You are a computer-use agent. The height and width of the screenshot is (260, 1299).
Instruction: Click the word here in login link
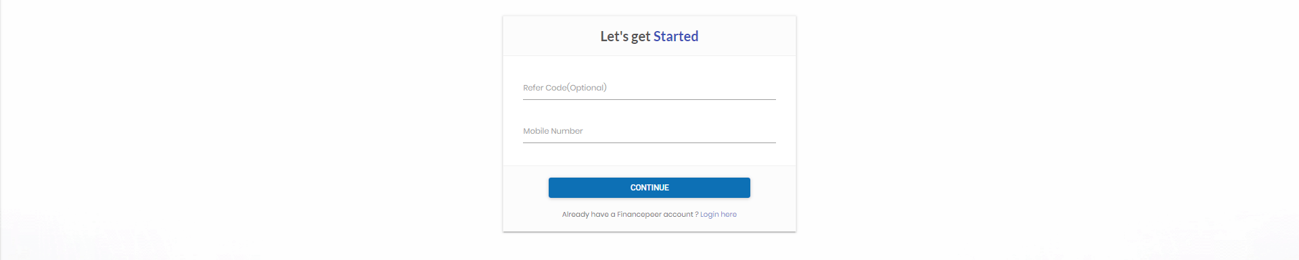click(x=729, y=214)
